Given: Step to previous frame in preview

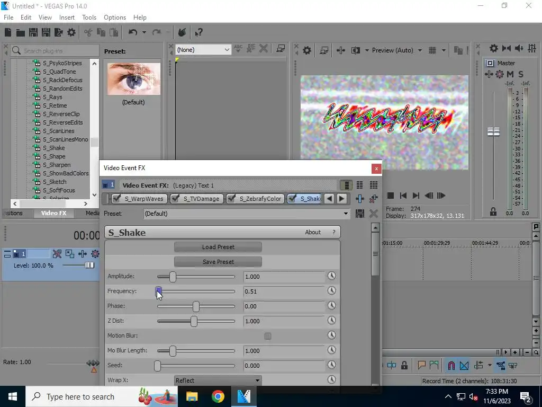Looking at the screenshot, I should pyautogui.click(x=429, y=196).
